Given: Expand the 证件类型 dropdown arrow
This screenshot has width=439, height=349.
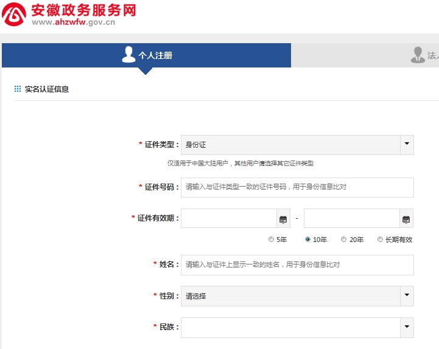Looking at the screenshot, I should pos(407,145).
